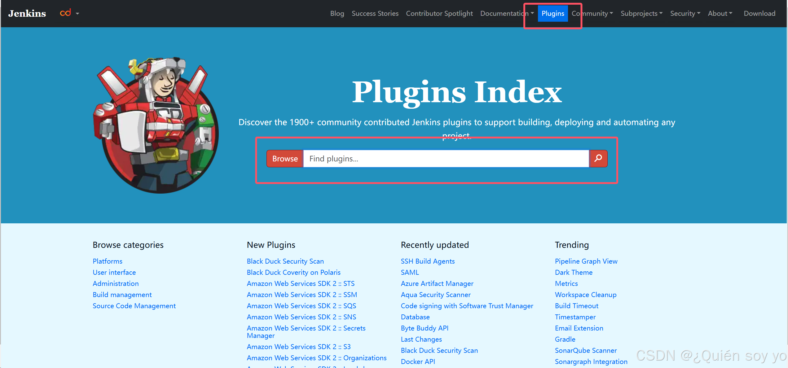This screenshot has height=368, width=788.
Task: Focus the Find plugins search field
Action: coord(446,159)
